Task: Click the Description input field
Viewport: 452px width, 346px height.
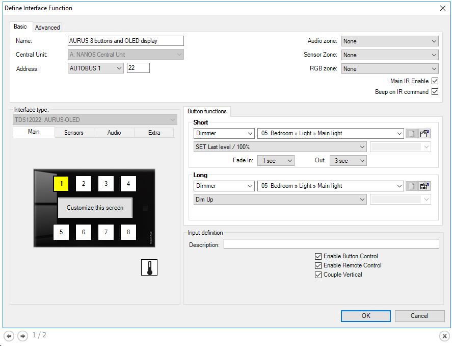Action: coord(331,244)
